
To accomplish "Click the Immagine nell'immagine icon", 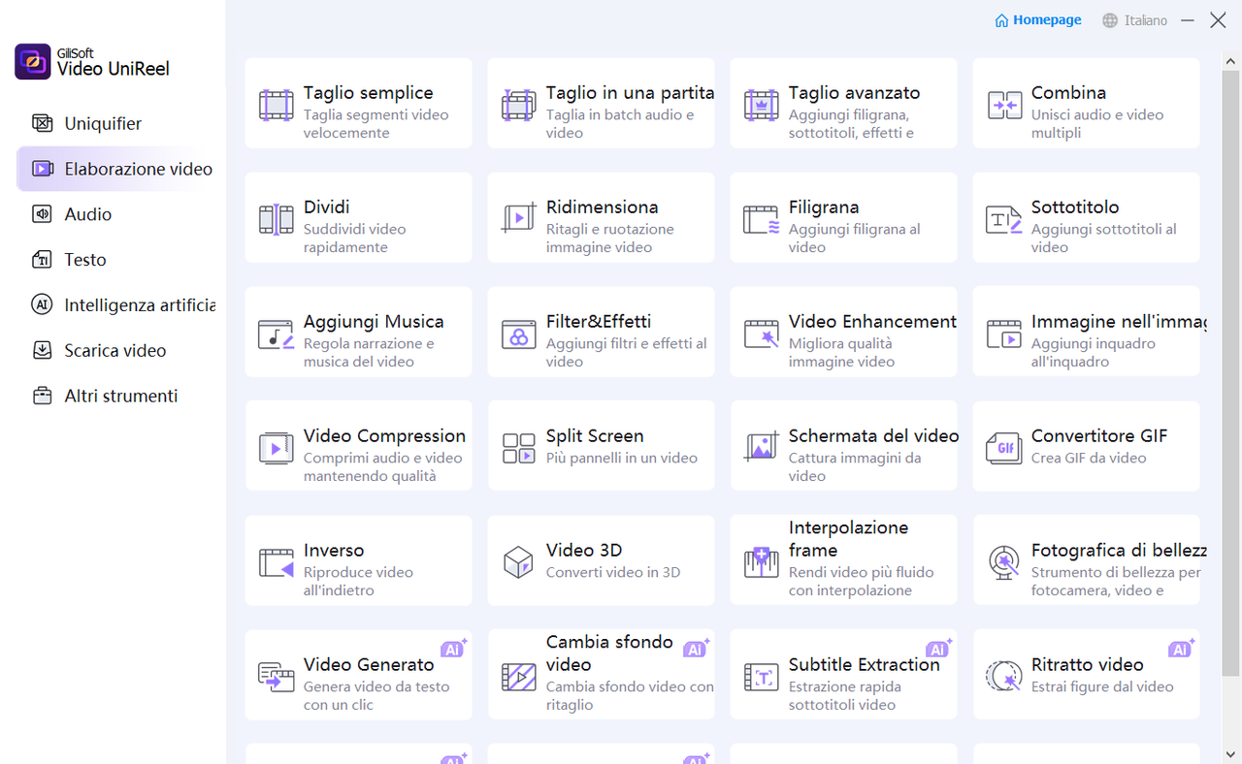I will [1003, 334].
